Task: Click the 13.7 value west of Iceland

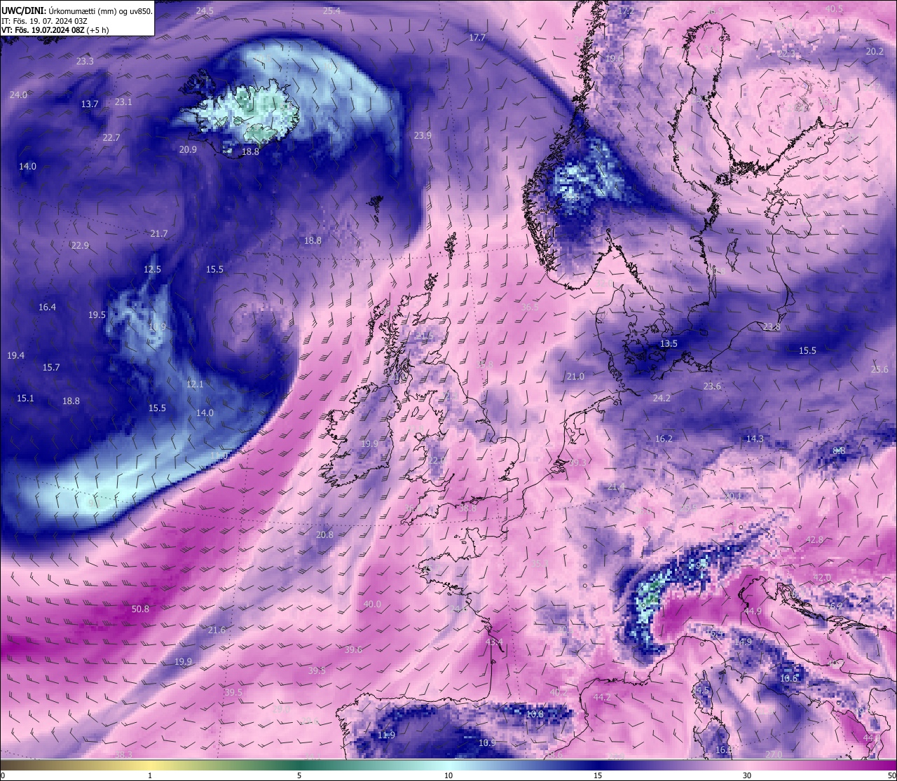Action: click(x=90, y=104)
